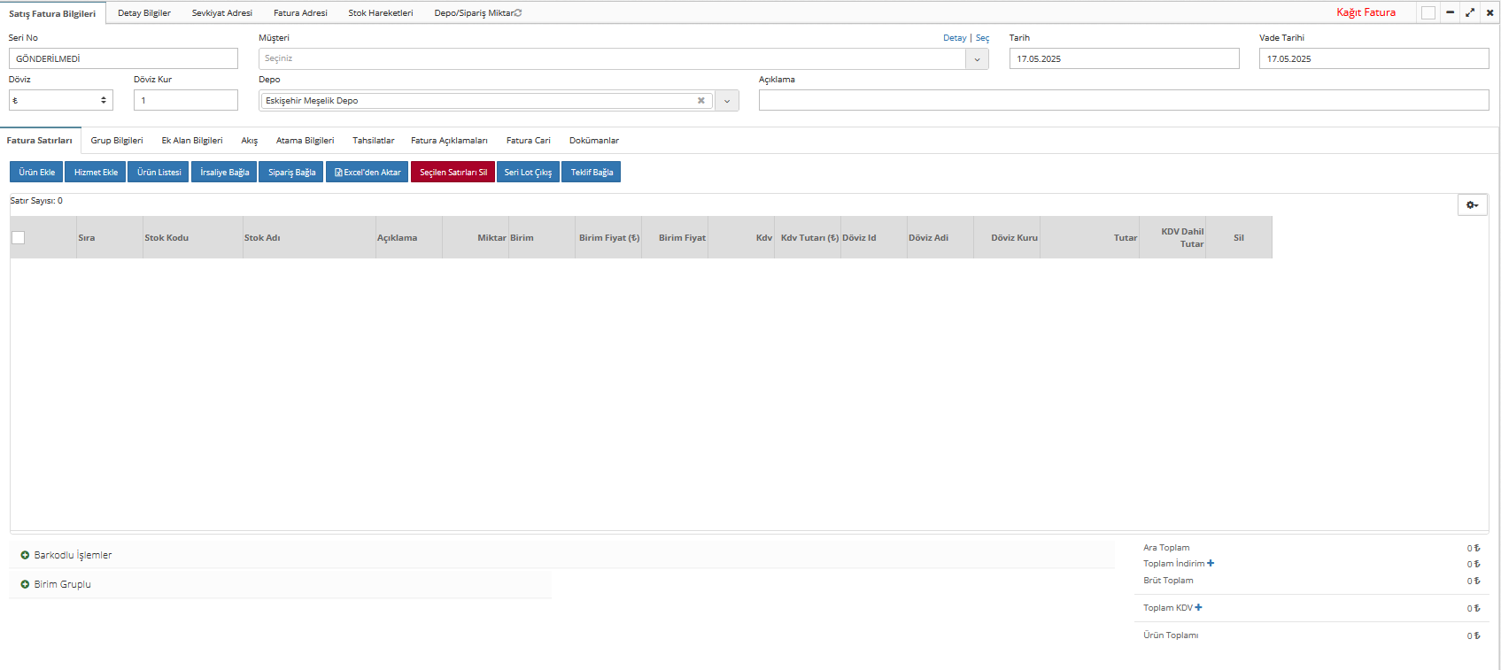Open the grid settings gear menu
Viewport: 1501px width, 670px height.
(x=1472, y=204)
